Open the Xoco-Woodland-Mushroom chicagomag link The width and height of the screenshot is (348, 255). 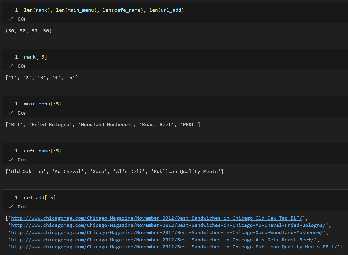167,233
